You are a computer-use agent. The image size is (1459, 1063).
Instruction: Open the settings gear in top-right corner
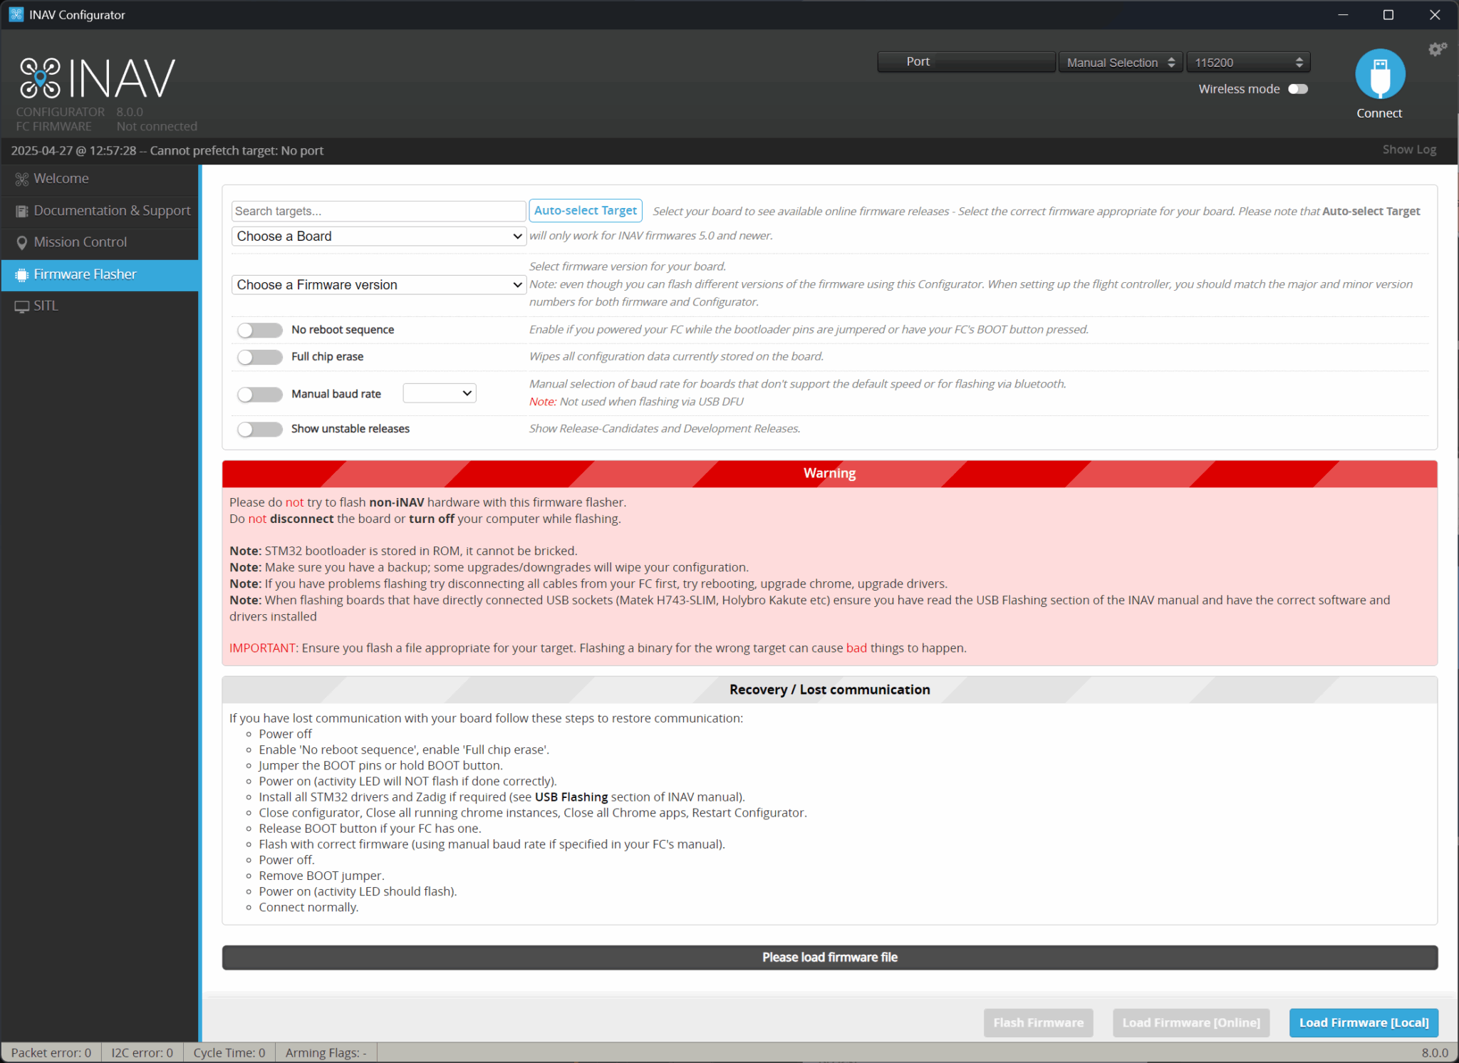click(x=1436, y=48)
